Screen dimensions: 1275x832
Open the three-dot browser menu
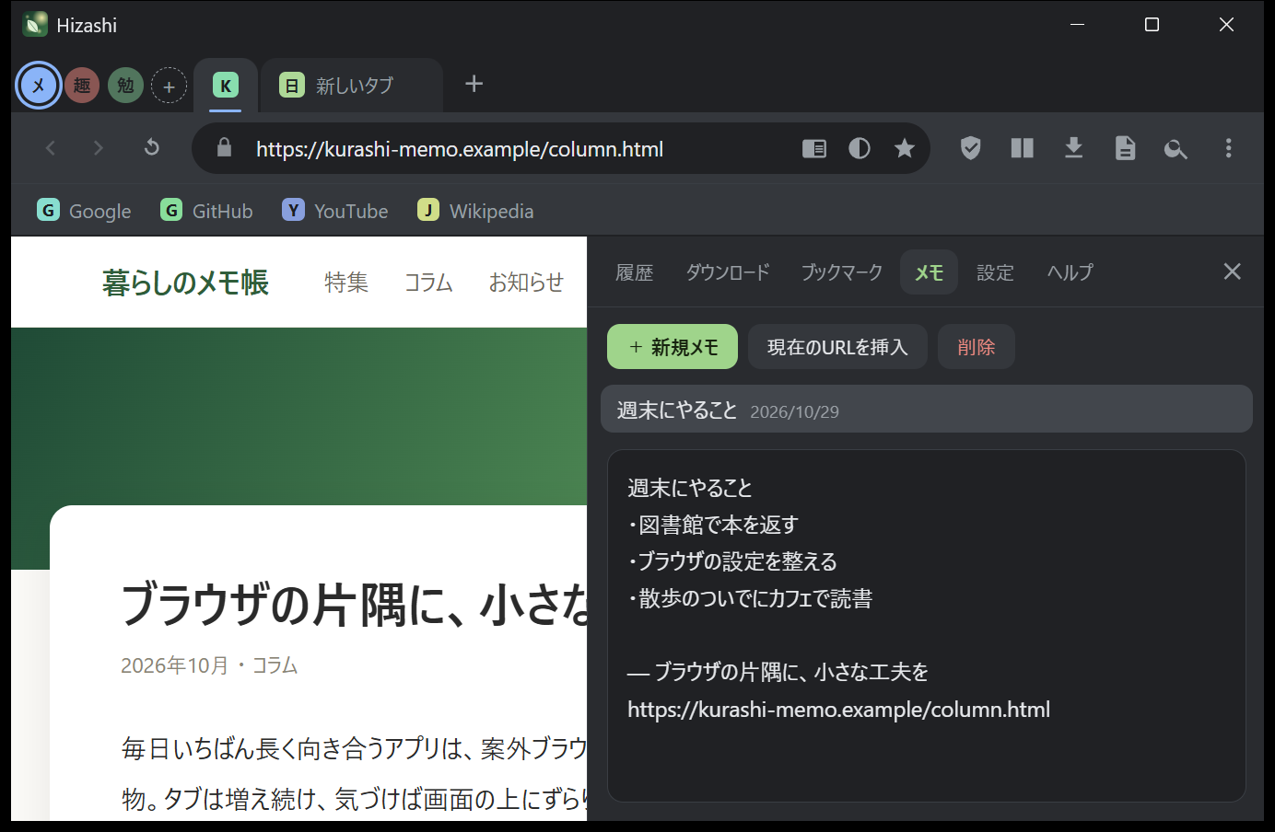pyautogui.click(x=1228, y=148)
